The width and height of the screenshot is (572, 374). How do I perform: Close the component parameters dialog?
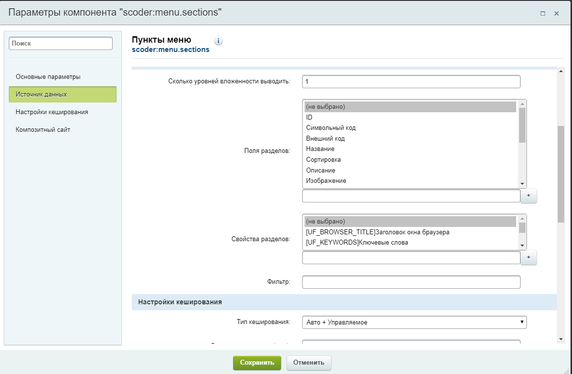coord(556,14)
